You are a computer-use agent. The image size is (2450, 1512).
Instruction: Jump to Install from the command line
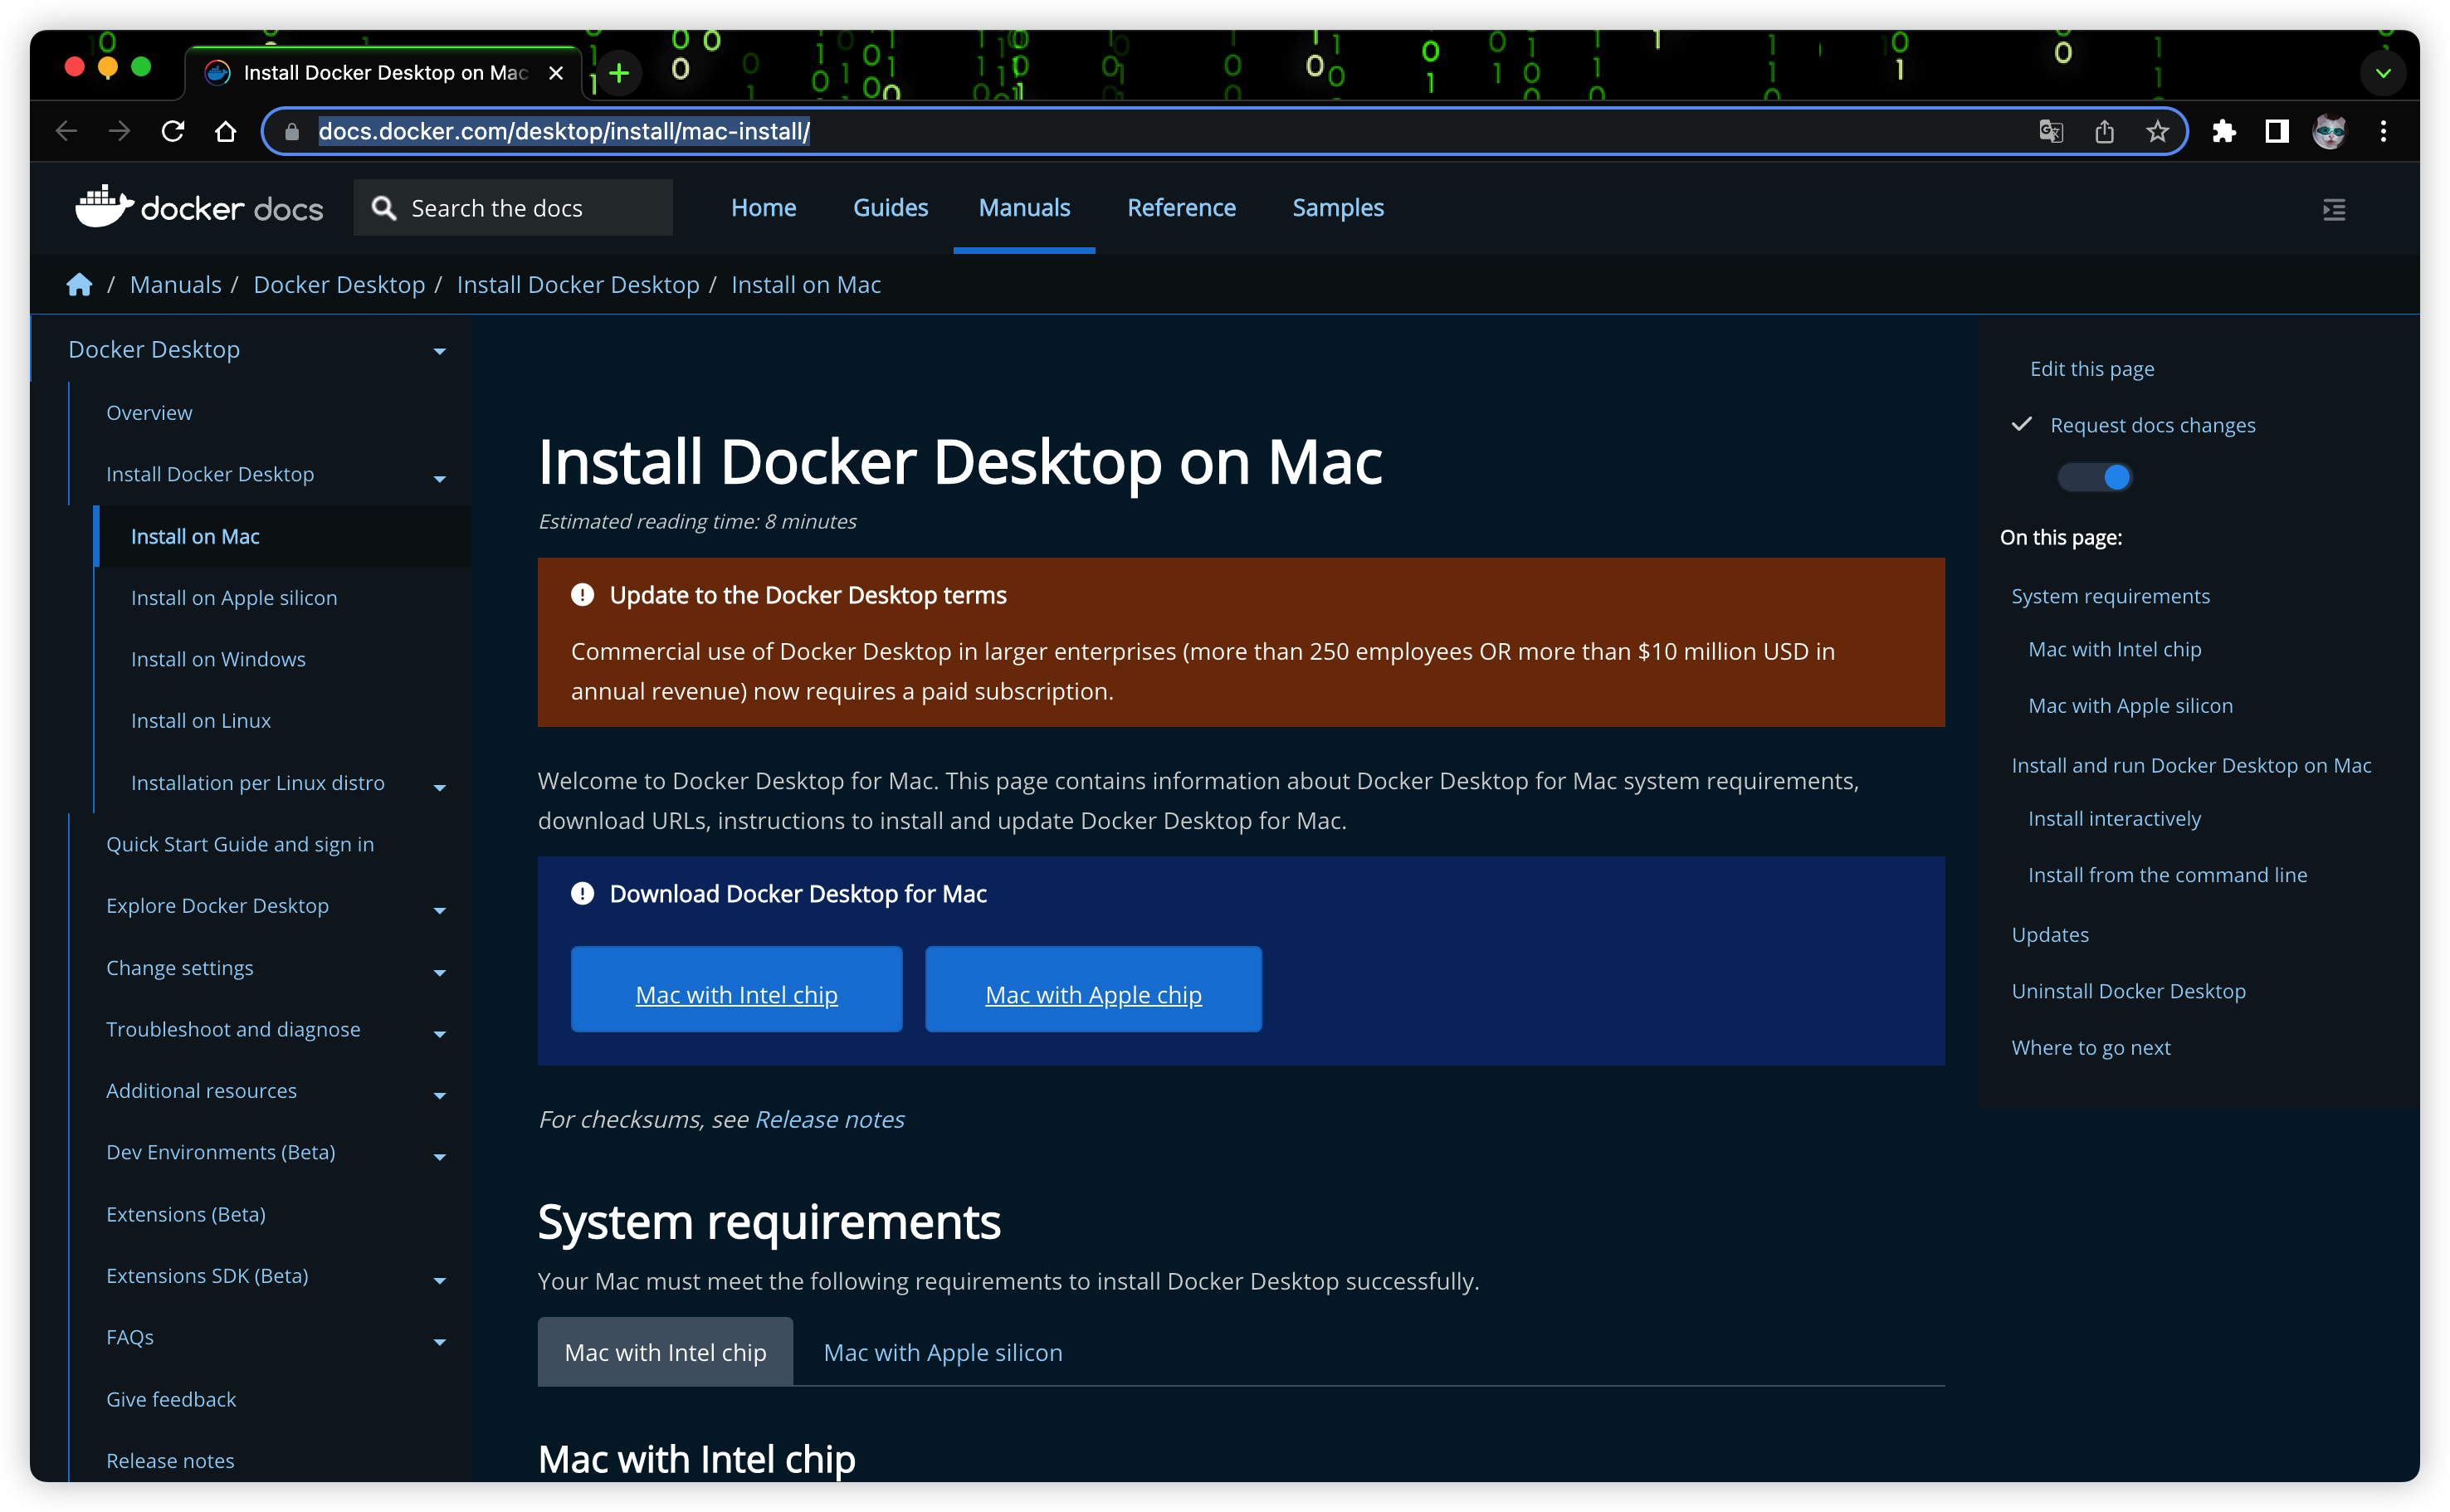[x=2167, y=875]
